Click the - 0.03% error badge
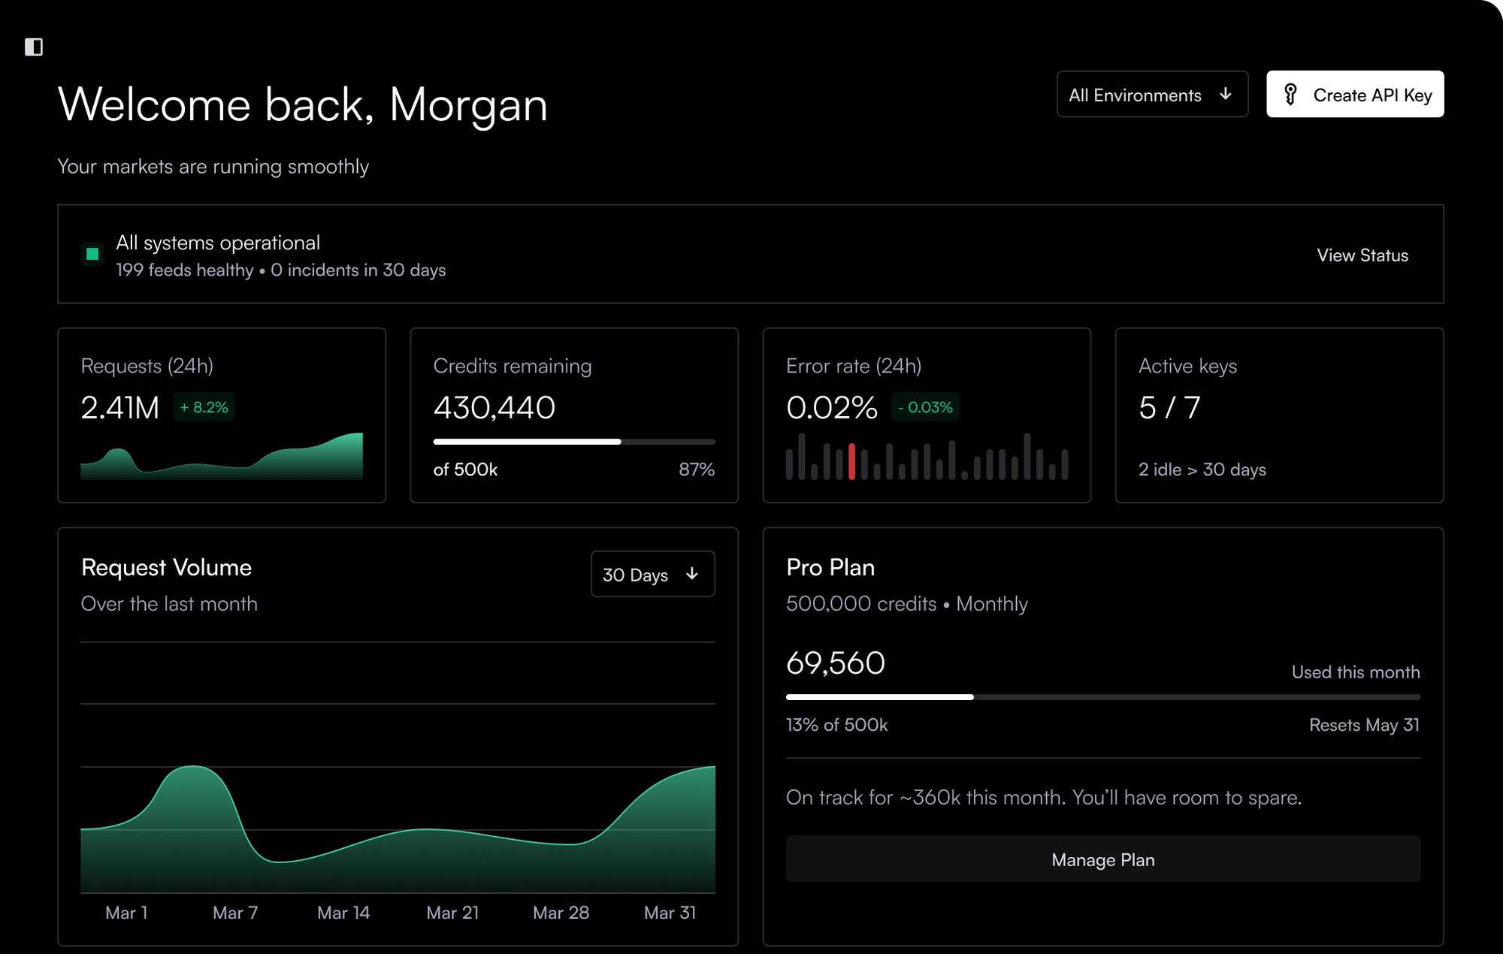Image resolution: width=1503 pixels, height=954 pixels. (925, 407)
